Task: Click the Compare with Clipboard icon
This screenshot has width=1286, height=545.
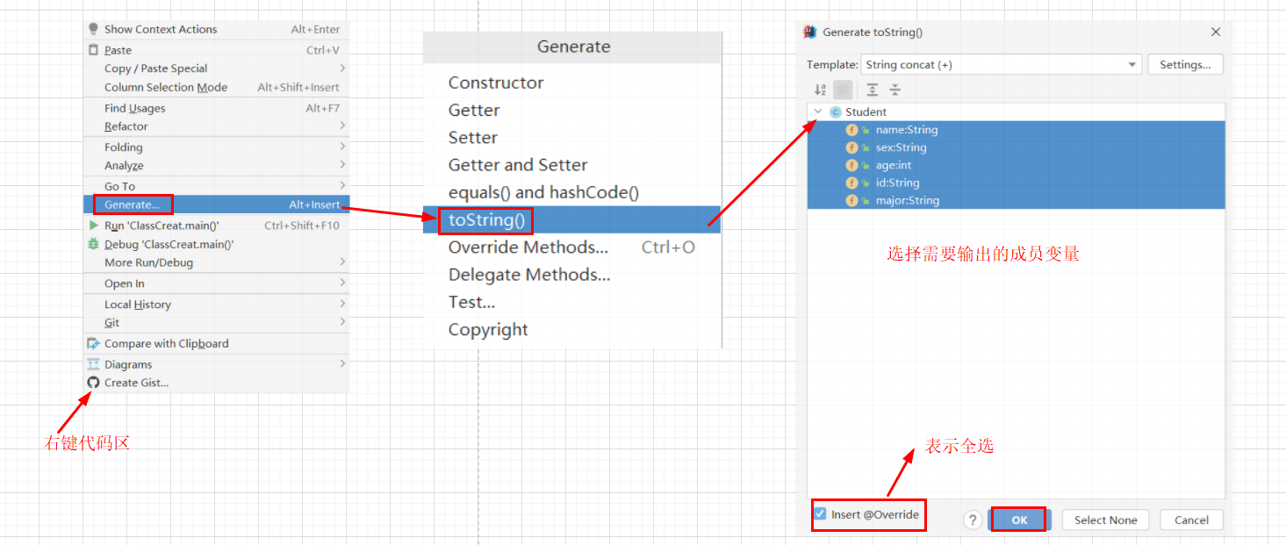Action: tap(94, 343)
